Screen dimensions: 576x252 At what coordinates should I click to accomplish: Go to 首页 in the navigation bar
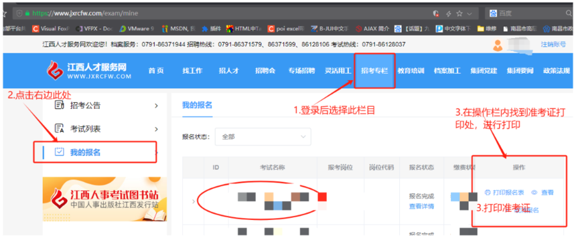pos(156,71)
